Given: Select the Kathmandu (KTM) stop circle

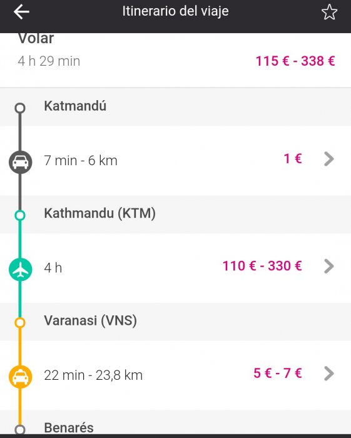Looking at the screenshot, I should pos(20,215).
